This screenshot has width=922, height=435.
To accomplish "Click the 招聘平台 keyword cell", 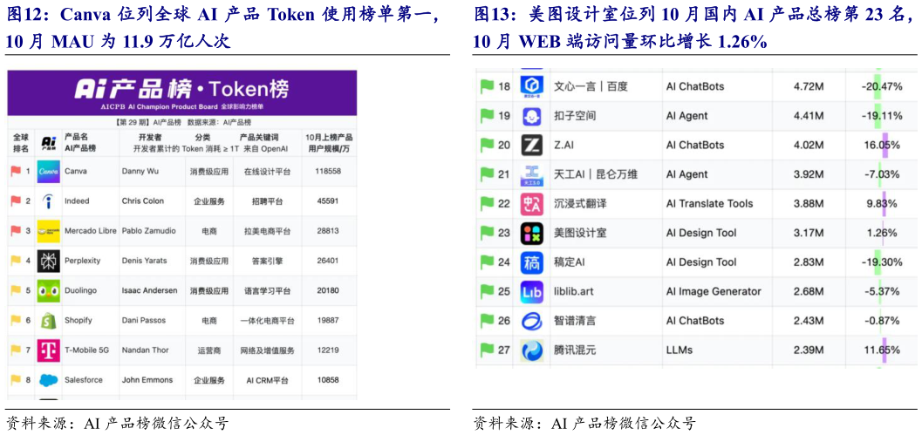I will (x=268, y=201).
